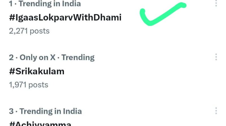This screenshot has width=226, height=126.
Task: Click the "2,271" post count number
Action: 19,31
